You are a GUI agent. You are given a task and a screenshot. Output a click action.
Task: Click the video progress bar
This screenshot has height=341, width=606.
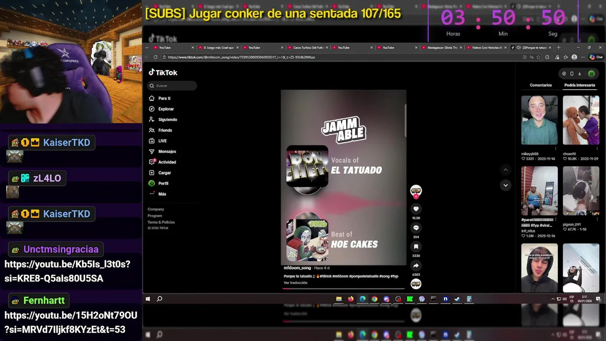(x=344, y=288)
